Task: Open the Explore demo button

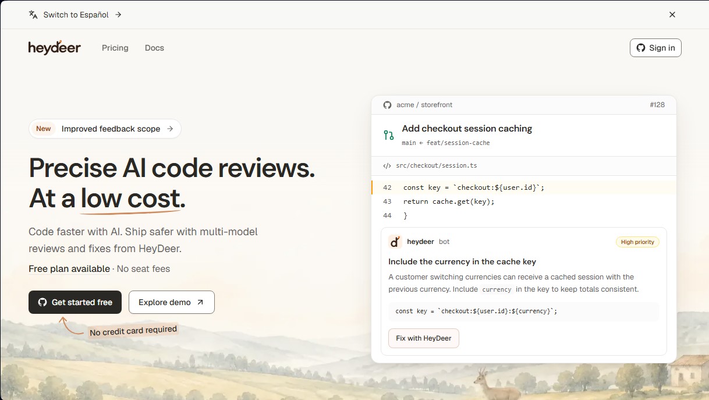Action: pos(172,302)
